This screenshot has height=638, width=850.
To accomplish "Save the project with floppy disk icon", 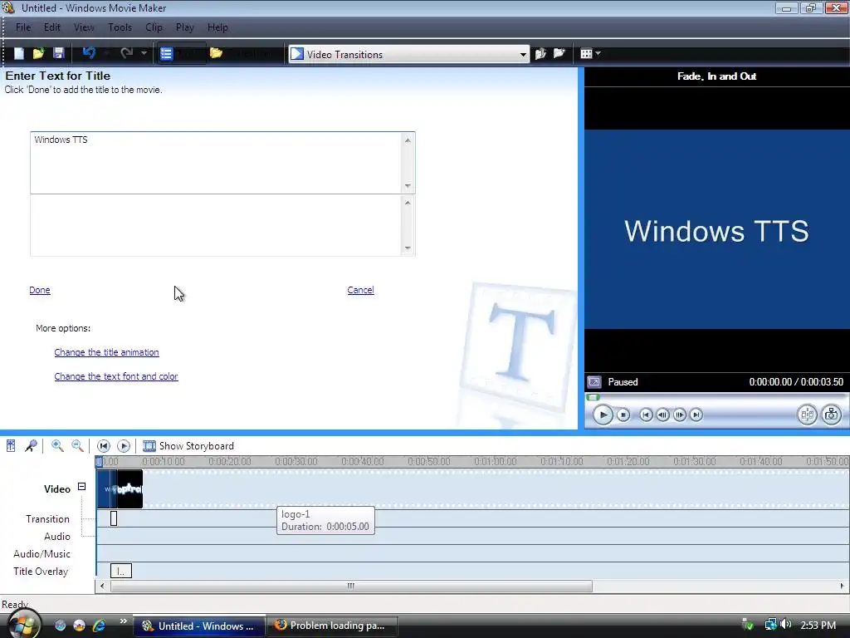I will point(59,53).
